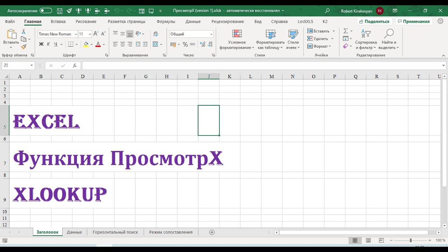
Task: Toggle underline Ч formatting
Action: coord(56,44)
